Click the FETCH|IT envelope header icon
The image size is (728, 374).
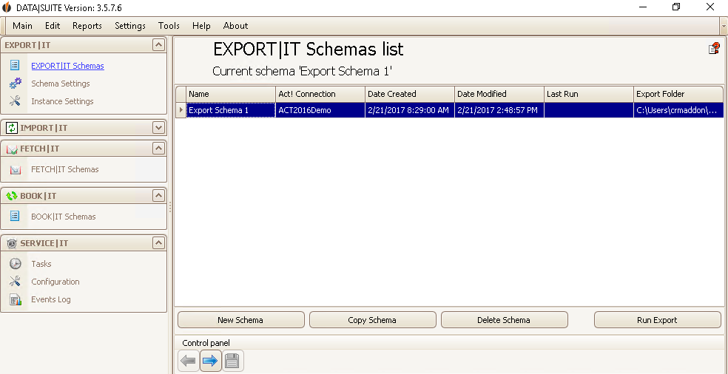[x=12, y=149]
